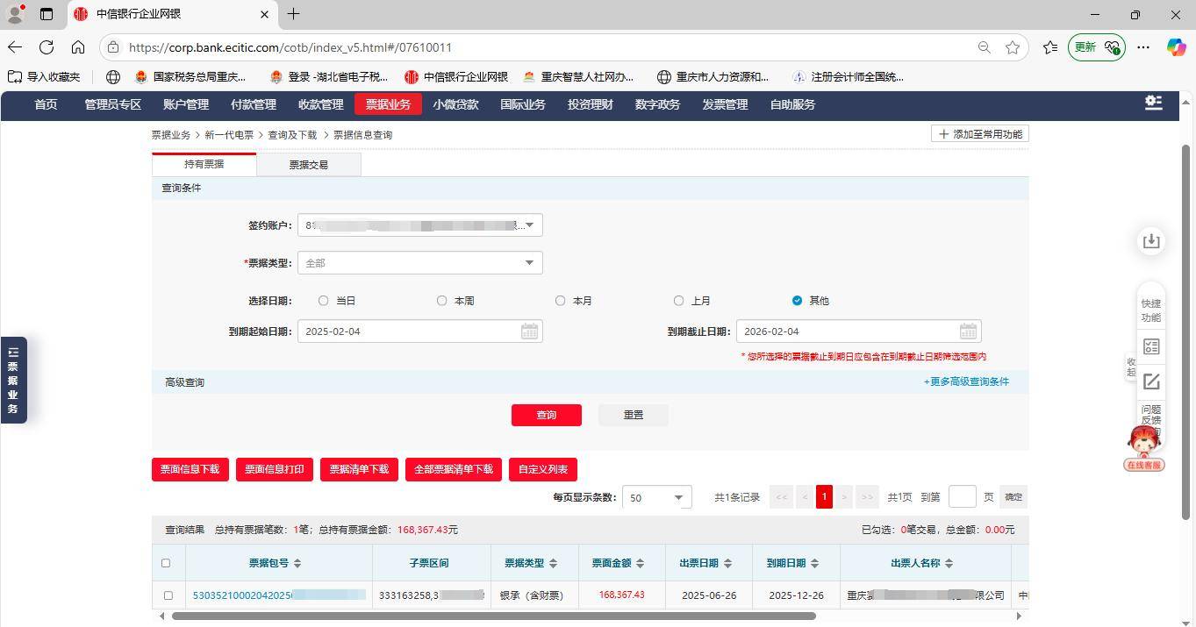Select the 当日 date radio button
1196x627 pixels.
[x=323, y=301]
